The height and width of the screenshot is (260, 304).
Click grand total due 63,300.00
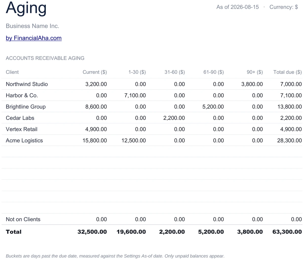click(x=287, y=232)
